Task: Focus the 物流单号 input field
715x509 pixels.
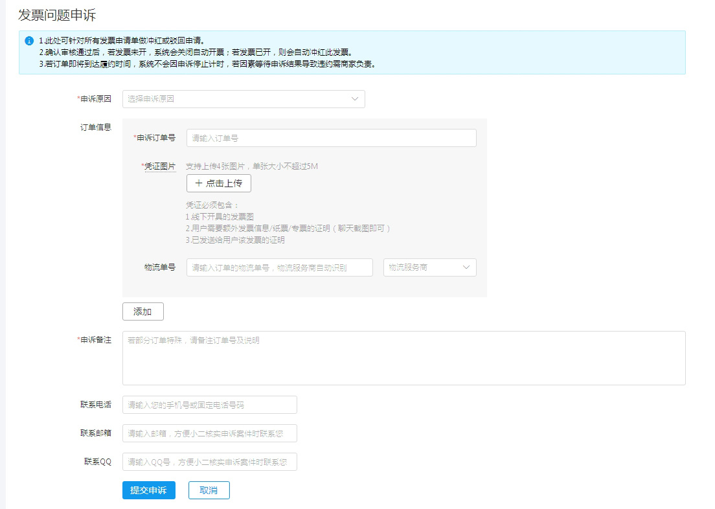Action: (280, 267)
